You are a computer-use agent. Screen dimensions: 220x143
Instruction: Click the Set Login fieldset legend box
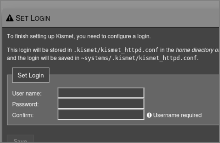[31, 75]
